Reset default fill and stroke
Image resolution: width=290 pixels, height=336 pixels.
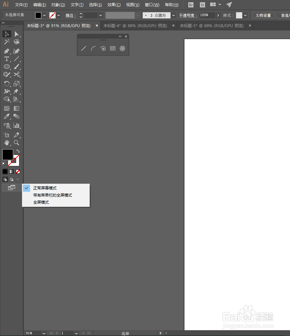[4, 164]
